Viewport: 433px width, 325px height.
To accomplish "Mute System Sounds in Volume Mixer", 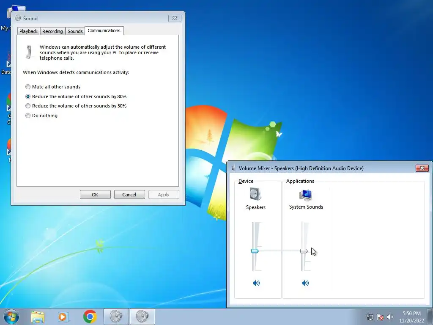I will pos(305,283).
